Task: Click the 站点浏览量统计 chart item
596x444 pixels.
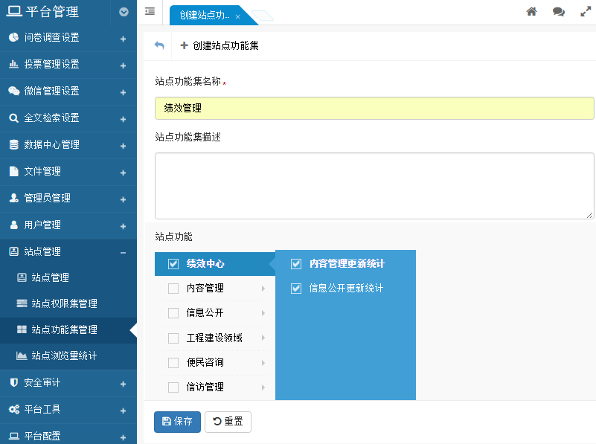Action: [x=63, y=355]
